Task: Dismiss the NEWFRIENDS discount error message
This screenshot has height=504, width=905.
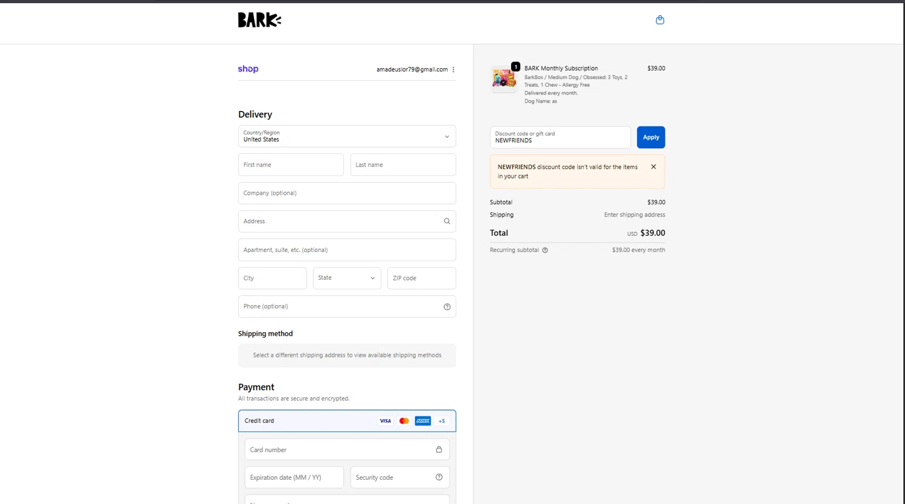Action: [653, 167]
